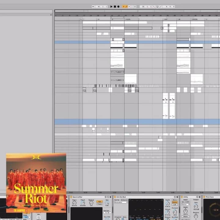Toggle the Follow button in the transport bar
The image size is (220, 220).
(93, 6)
